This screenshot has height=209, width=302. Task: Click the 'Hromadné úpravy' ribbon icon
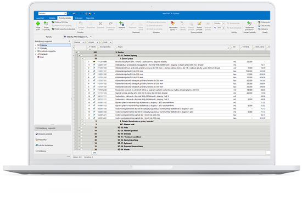(x=173, y=24)
